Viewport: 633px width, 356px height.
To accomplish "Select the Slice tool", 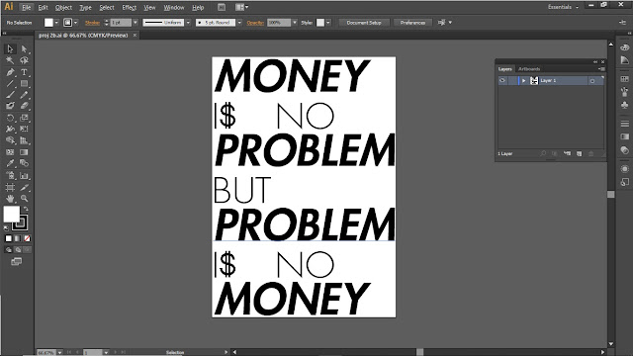I will pyautogui.click(x=24, y=187).
